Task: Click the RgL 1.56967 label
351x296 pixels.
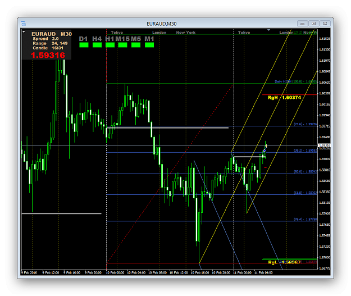Action: (x=284, y=262)
